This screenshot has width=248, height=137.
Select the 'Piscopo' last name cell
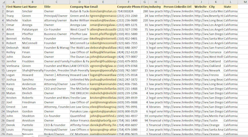pos(32,130)
